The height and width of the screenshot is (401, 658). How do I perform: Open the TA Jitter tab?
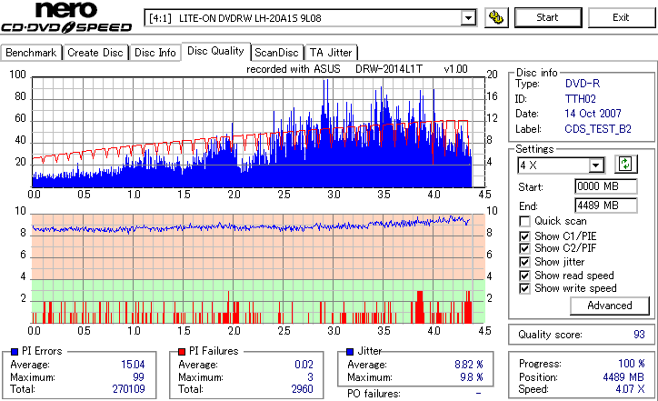(x=331, y=53)
